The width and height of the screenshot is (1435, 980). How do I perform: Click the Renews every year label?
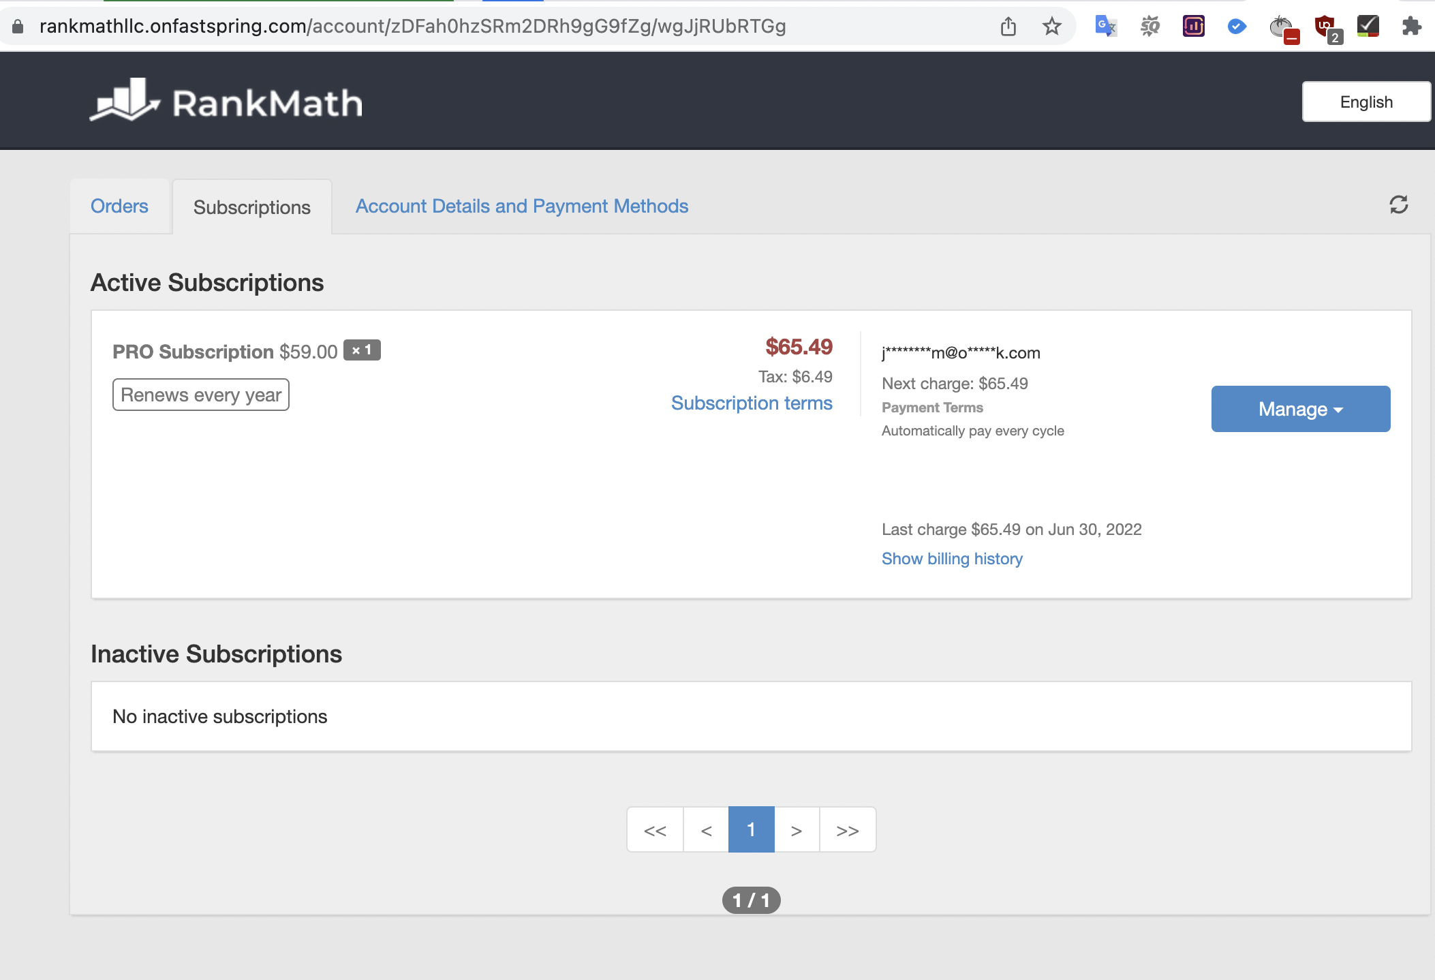(200, 394)
